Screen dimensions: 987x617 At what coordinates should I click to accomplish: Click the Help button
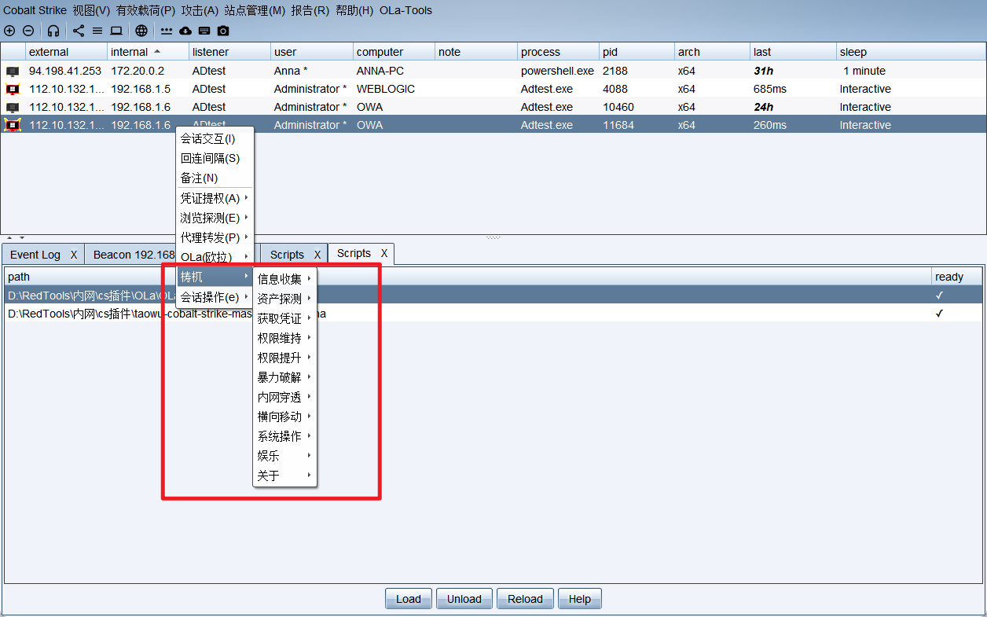click(580, 599)
